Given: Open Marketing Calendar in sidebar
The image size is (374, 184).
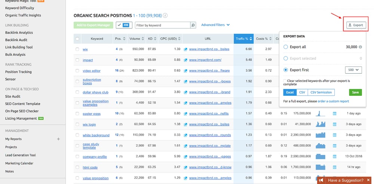Looking at the screenshot, I should click(x=19, y=163).
